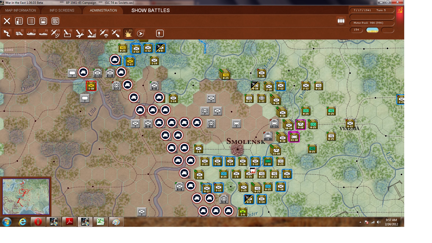Viewport: 432px width, 243px height.
Task: Click the Smolensk city hex
Action: [x=237, y=149]
